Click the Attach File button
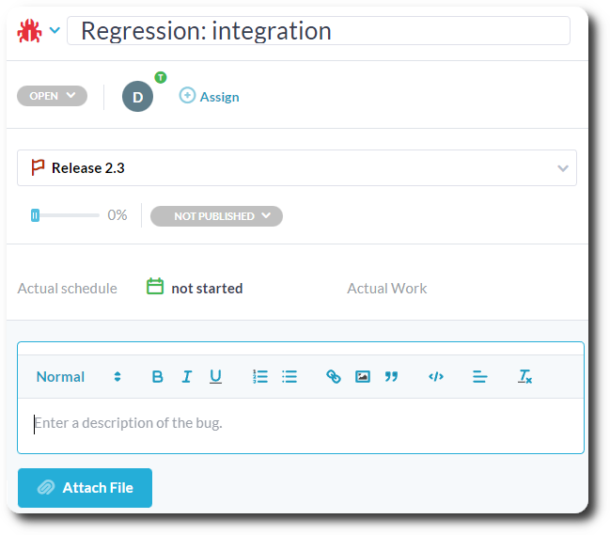The width and height of the screenshot is (610, 535). click(x=85, y=488)
